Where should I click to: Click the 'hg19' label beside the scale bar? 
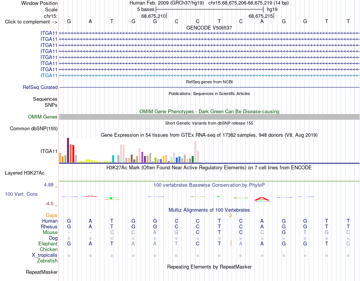click(272, 9)
